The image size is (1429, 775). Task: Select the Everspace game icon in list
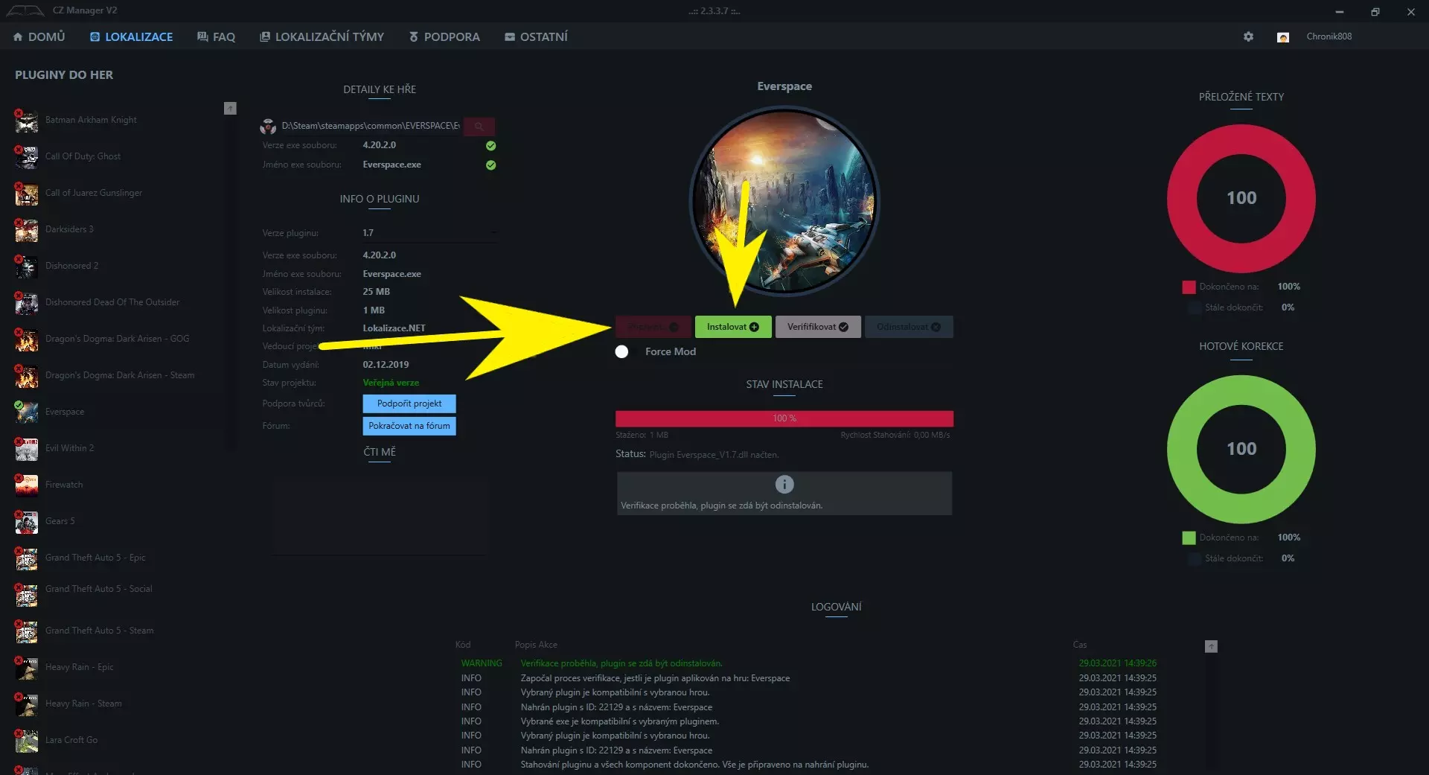pyautogui.click(x=26, y=412)
